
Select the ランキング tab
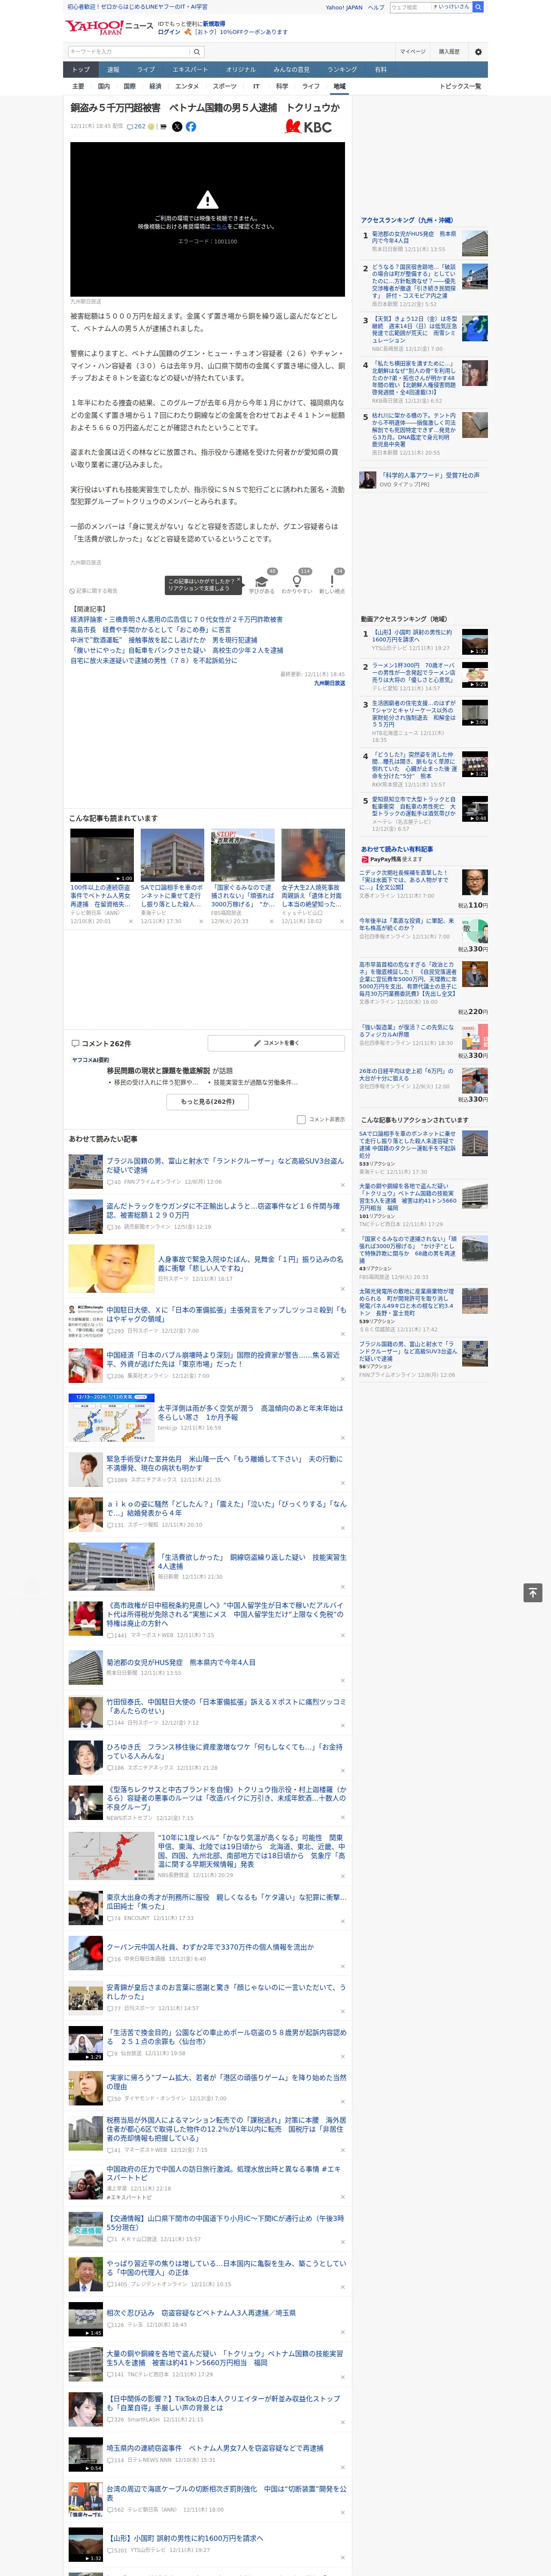point(342,70)
